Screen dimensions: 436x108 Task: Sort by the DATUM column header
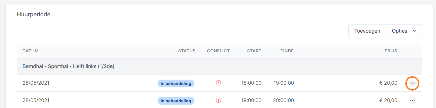(x=30, y=51)
